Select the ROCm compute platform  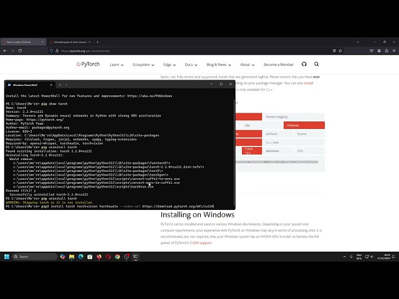[x=278, y=151]
